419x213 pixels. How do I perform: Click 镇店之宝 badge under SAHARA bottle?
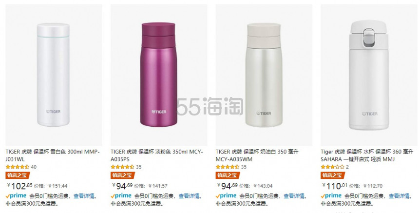(332, 175)
